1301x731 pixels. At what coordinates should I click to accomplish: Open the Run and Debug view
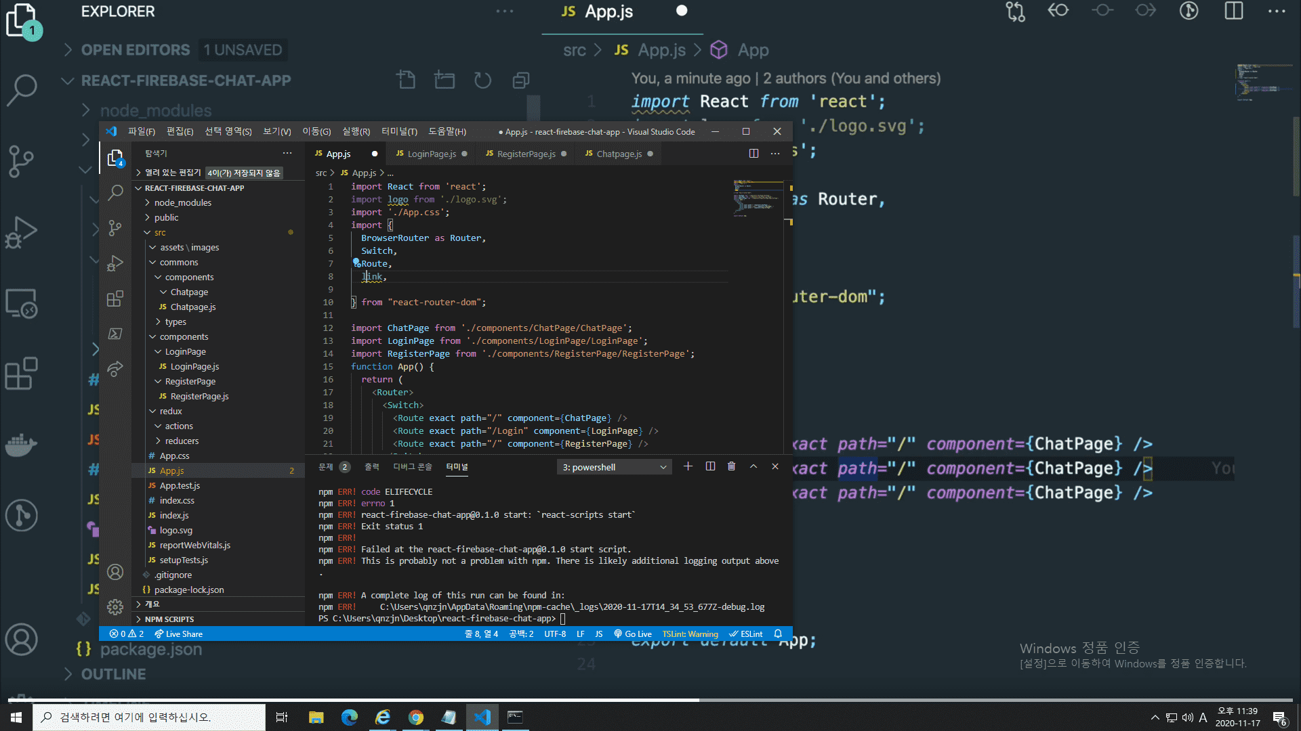pos(115,263)
